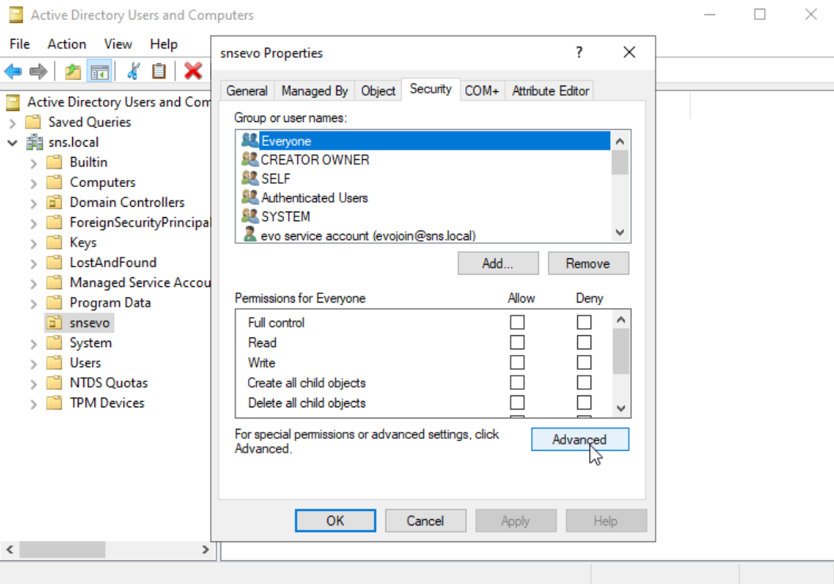Check Deny for Read permission
The height and width of the screenshot is (584, 834).
click(584, 342)
